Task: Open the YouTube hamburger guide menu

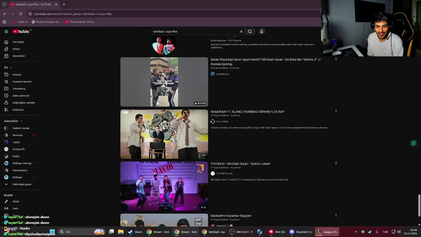Action: (x=6, y=32)
